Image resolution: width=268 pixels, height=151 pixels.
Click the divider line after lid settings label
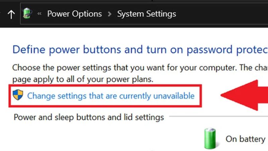click(218, 117)
